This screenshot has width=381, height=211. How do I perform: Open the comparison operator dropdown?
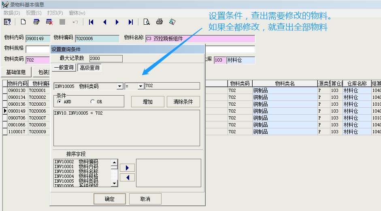point(140,86)
